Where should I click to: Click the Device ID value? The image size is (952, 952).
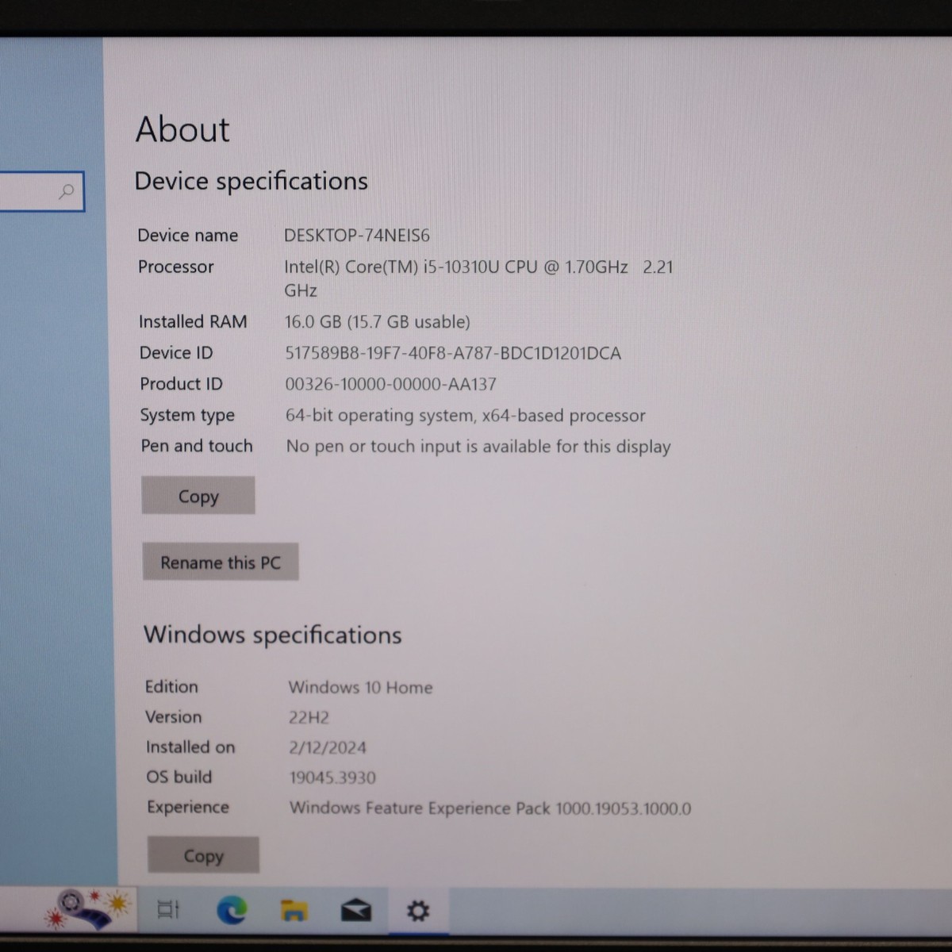pos(453,353)
